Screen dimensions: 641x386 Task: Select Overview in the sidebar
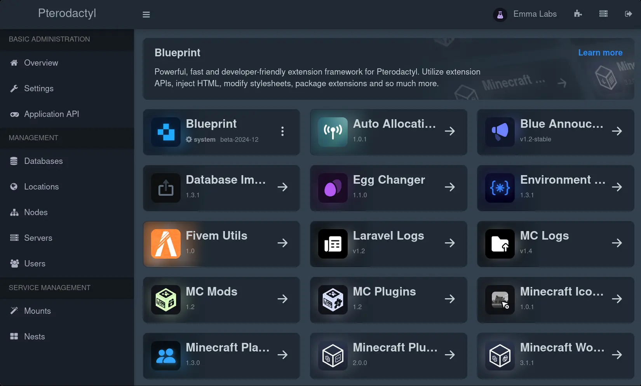click(x=41, y=63)
